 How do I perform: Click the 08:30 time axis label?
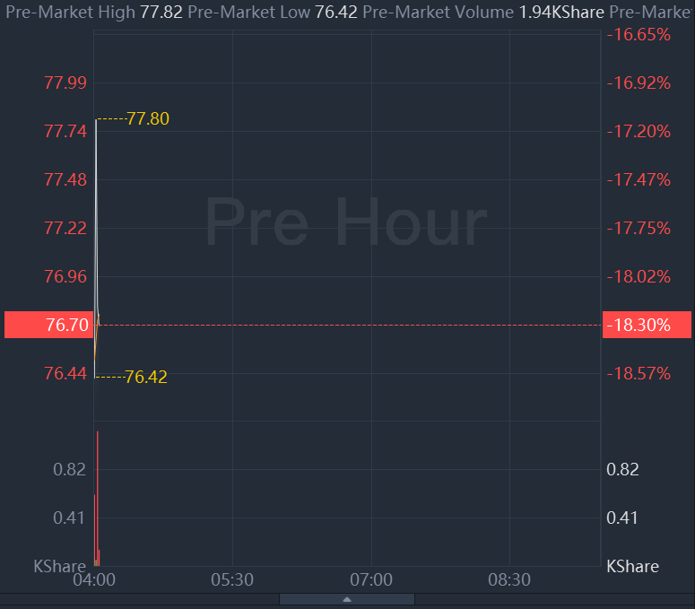(x=509, y=579)
